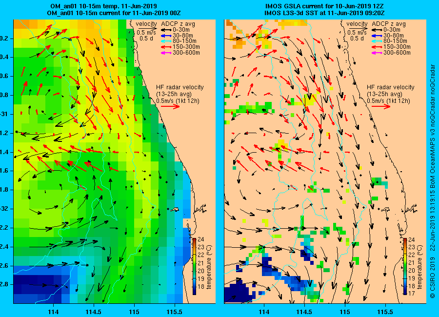Viewport: 439px width, 317px height.
Task: Click the '© CSIRO 2019' vertical copyright text
Action: (x=432, y=277)
